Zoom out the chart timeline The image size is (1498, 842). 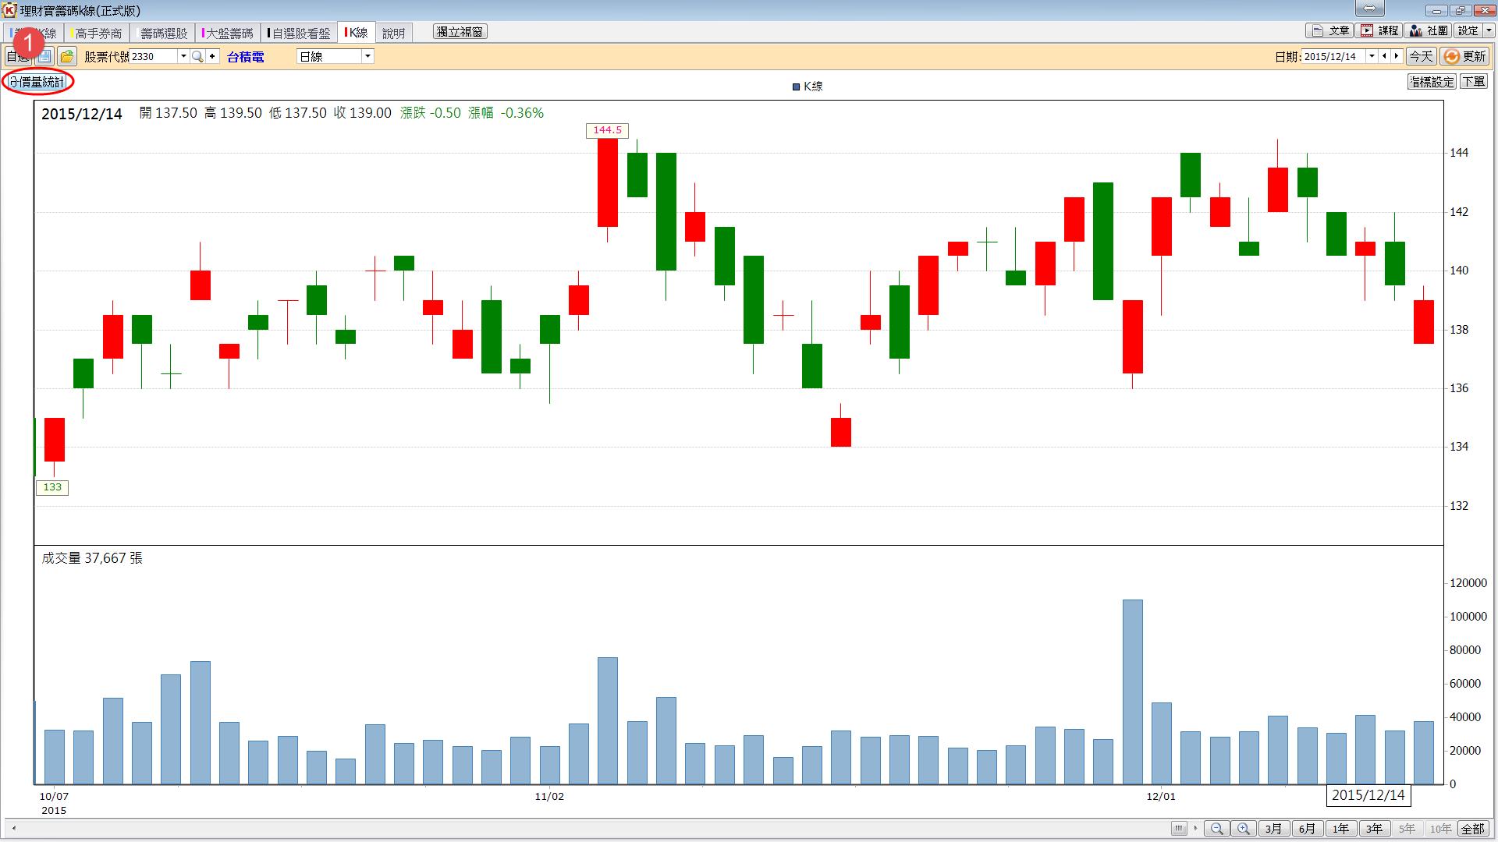tap(1216, 829)
